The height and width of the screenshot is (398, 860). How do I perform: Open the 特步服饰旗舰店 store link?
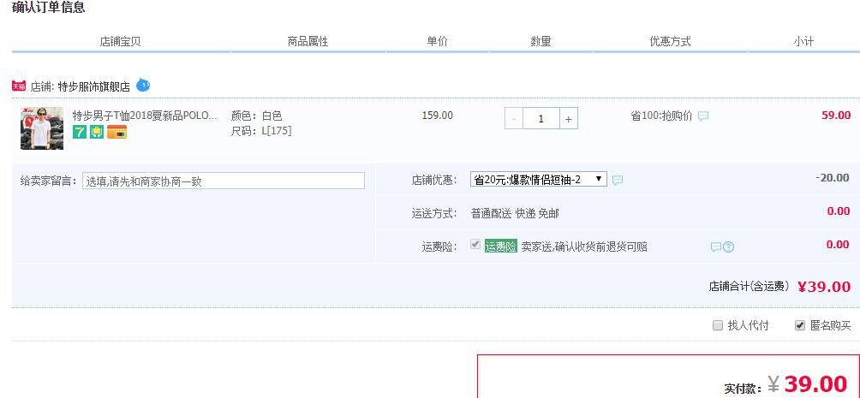tap(93, 86)
